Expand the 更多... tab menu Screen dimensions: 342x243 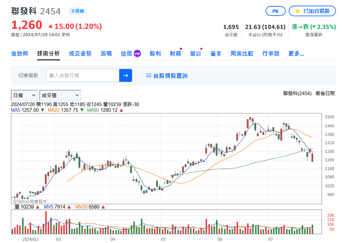(296, 53)
